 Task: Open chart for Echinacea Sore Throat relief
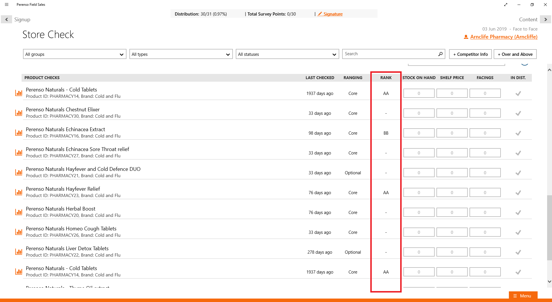pyautogui.click(x=19, y=153)
